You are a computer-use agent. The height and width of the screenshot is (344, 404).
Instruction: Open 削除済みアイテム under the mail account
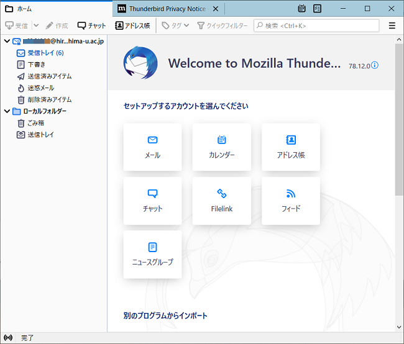coord(44,99)
